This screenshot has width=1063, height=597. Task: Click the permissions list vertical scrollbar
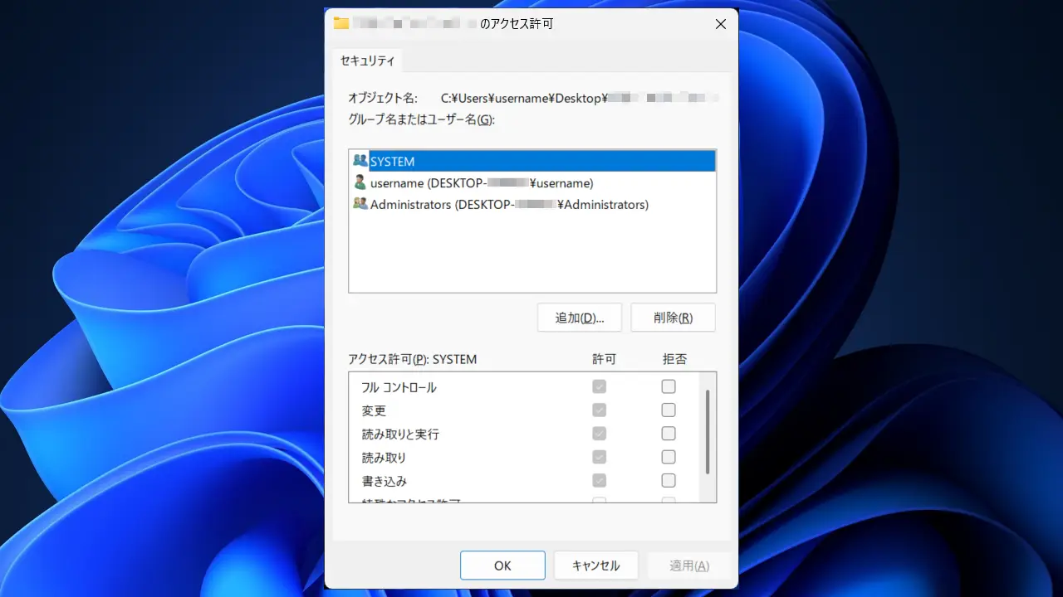point(708,431)
